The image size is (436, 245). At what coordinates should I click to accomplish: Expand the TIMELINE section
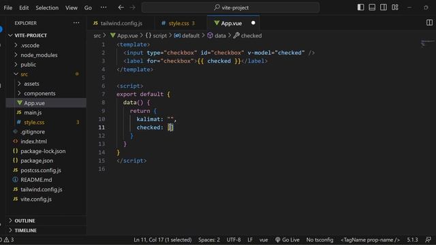[x=46, y=230]
